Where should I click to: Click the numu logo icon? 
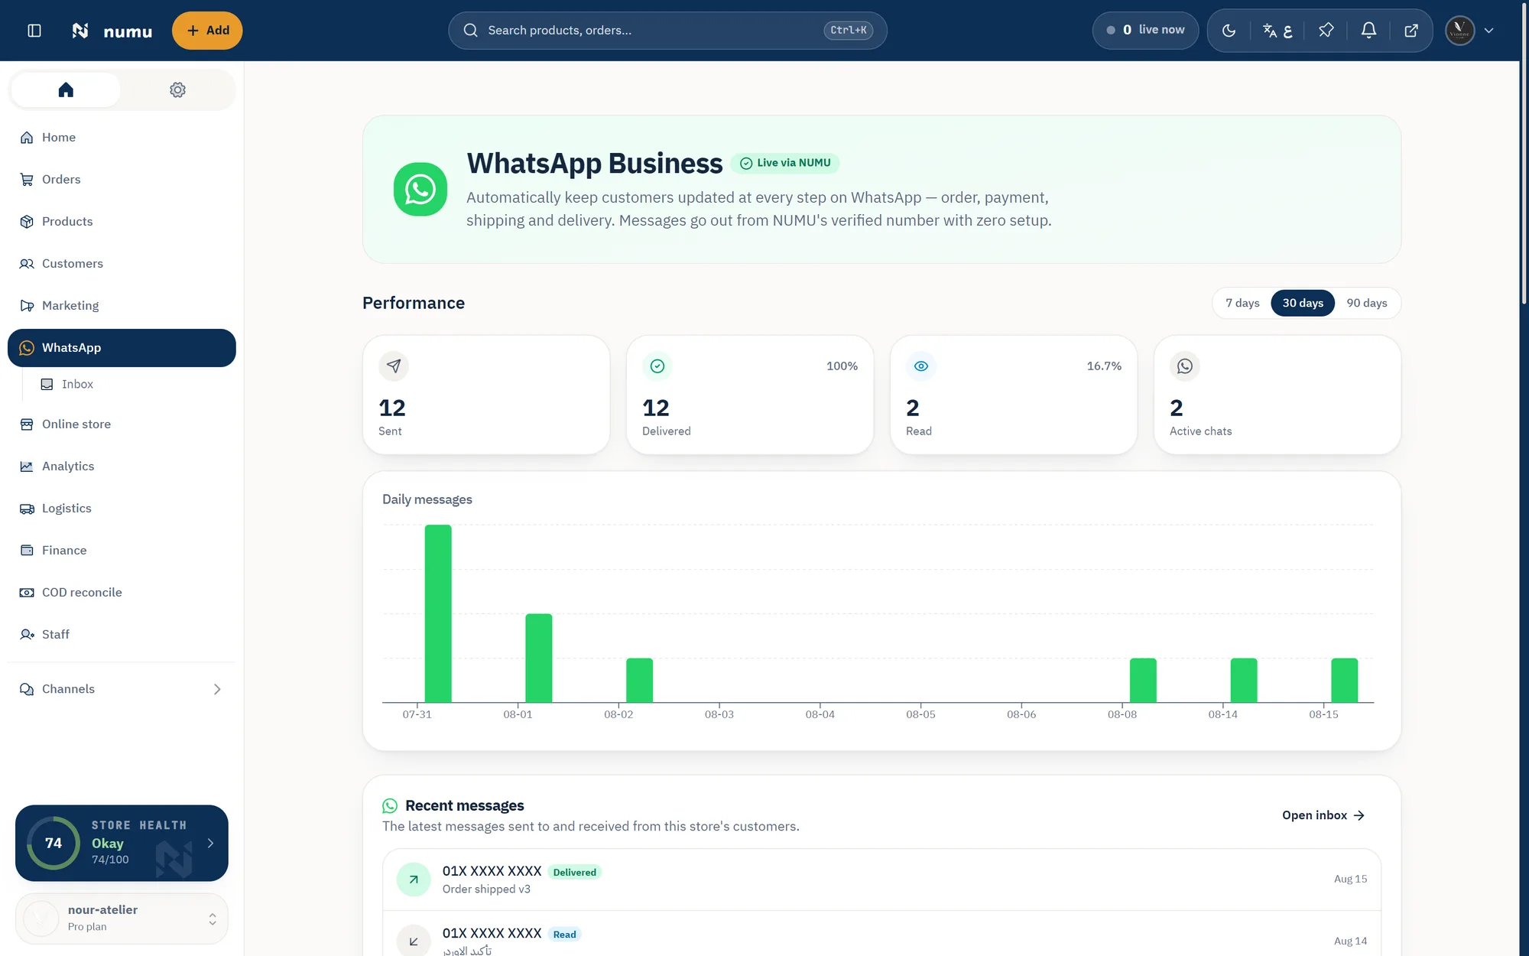80,31
